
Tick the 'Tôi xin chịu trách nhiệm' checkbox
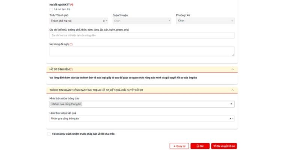click(x=49, y=134)
